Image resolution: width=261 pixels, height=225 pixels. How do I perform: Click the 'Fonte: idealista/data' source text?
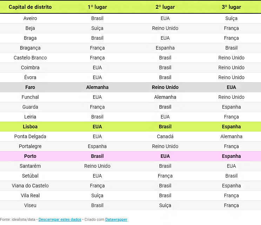tap(18, 219)
